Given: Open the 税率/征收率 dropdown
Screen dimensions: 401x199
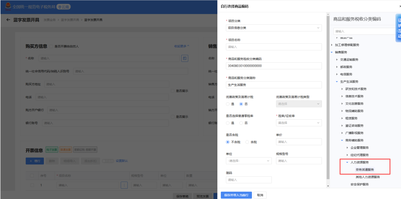Looking at the screenshot, I should pos(299,123).
